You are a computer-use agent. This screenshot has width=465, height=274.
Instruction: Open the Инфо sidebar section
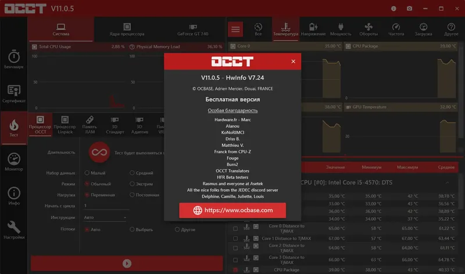click(x=13, y=196)
